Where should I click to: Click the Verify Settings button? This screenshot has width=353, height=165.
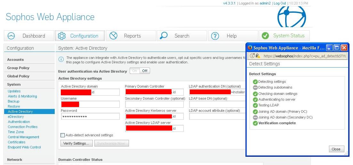[76, 143]
